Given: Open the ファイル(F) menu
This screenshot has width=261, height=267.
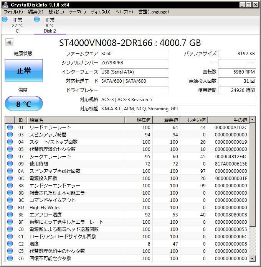Looking at the screenshot, I should [x=13, y=12].
